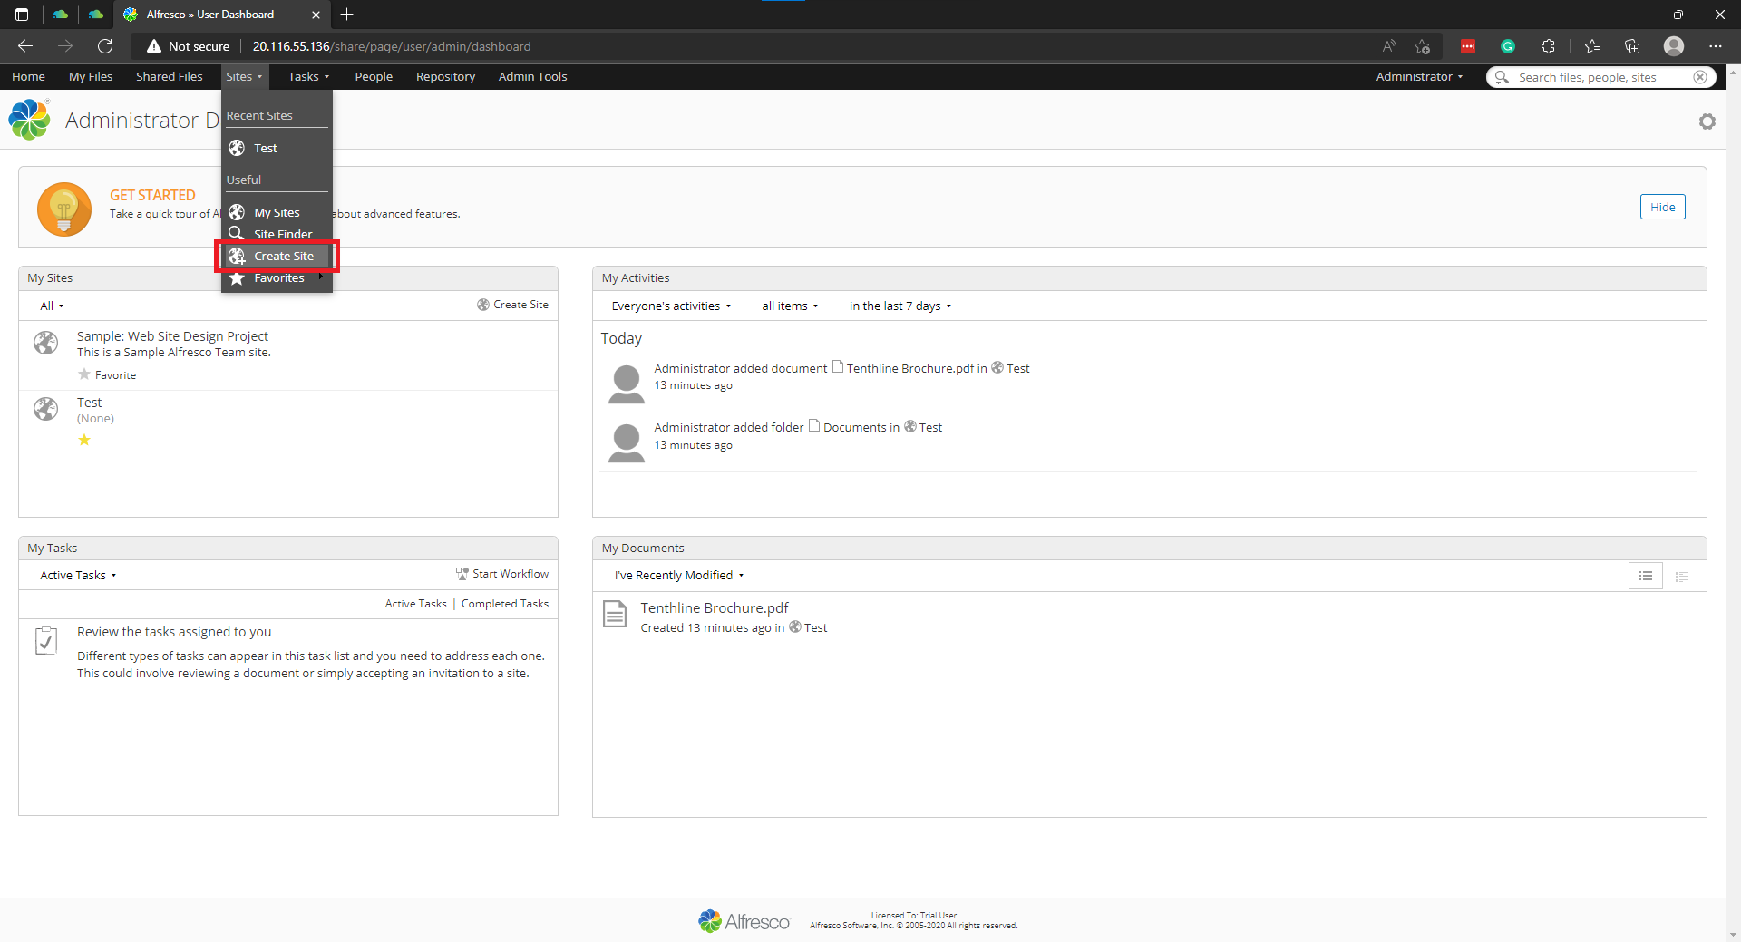This screenshot has width=1741, height=942.
Task: Select Site Finder from Sites menu
Action: point(277,234)
